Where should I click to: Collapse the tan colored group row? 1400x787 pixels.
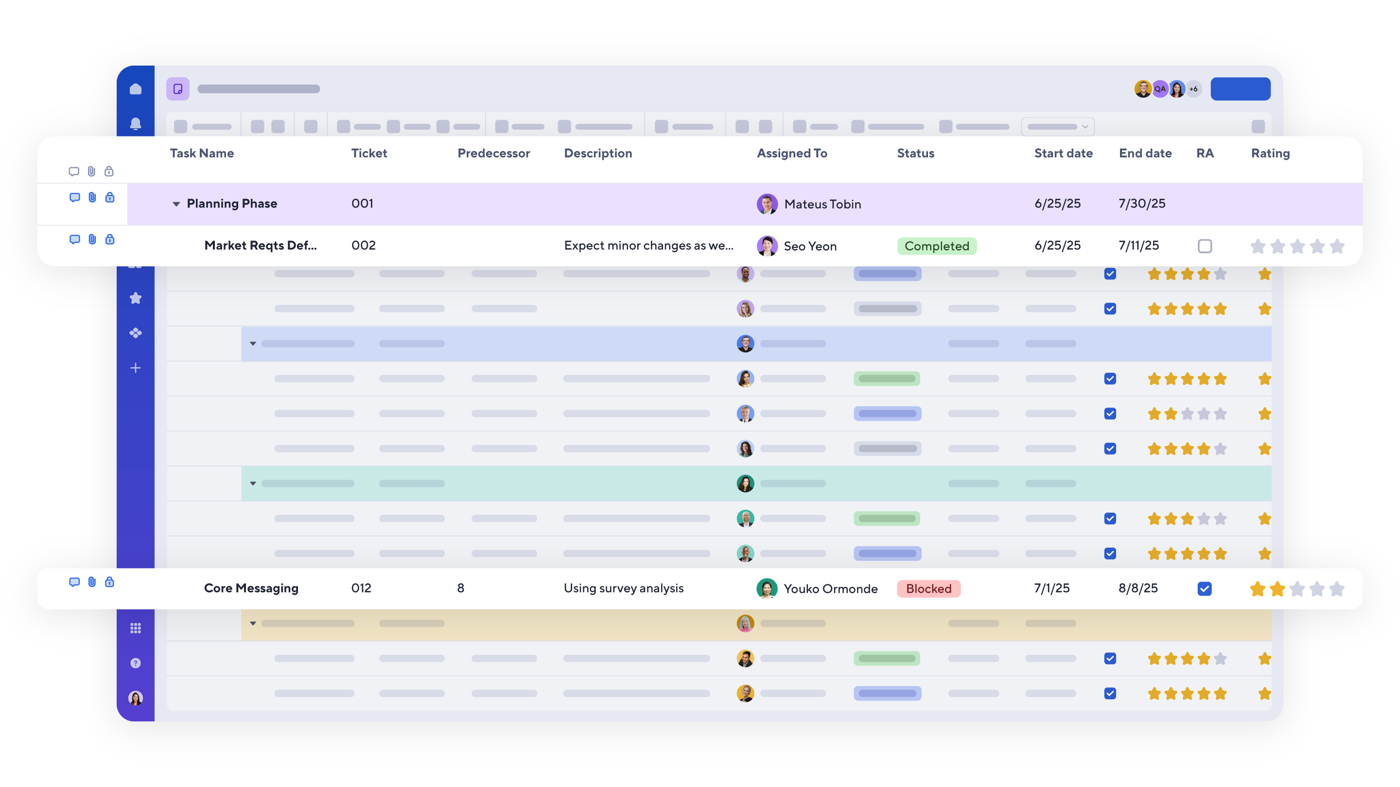click(253, 623)
